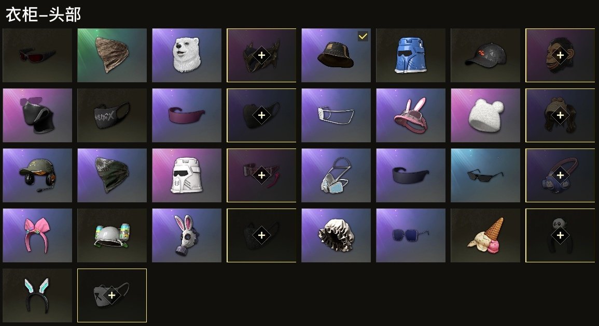Toggle the checkmarked brown bucket hat
The width and height of the screenshot is (599, 326).
click(x=336, y=55)
